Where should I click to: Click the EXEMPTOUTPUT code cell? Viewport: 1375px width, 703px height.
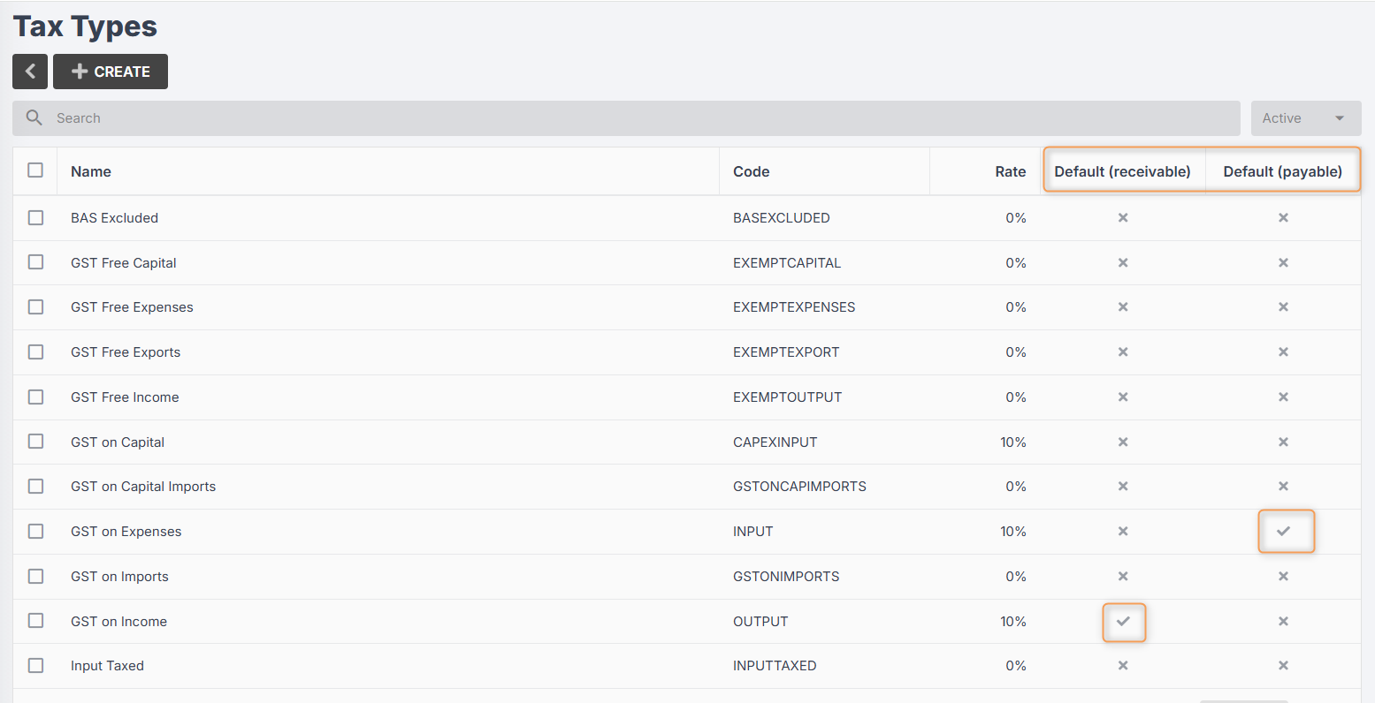click(x=788, y=397)
